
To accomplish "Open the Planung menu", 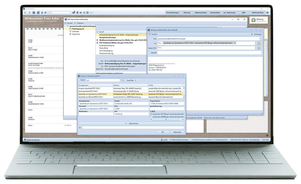I will 187,13.
